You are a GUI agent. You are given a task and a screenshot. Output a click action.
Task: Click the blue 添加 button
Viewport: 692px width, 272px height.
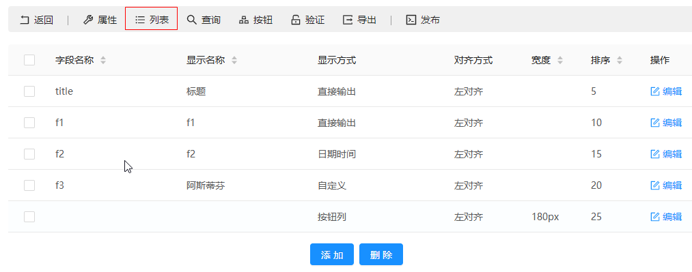click(x=332, y=254)
